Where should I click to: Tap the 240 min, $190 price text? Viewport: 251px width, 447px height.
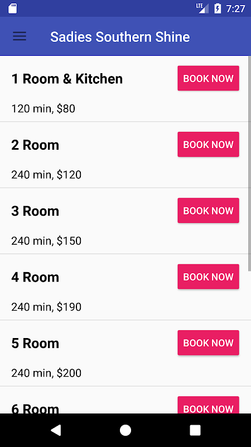[46, 307]
